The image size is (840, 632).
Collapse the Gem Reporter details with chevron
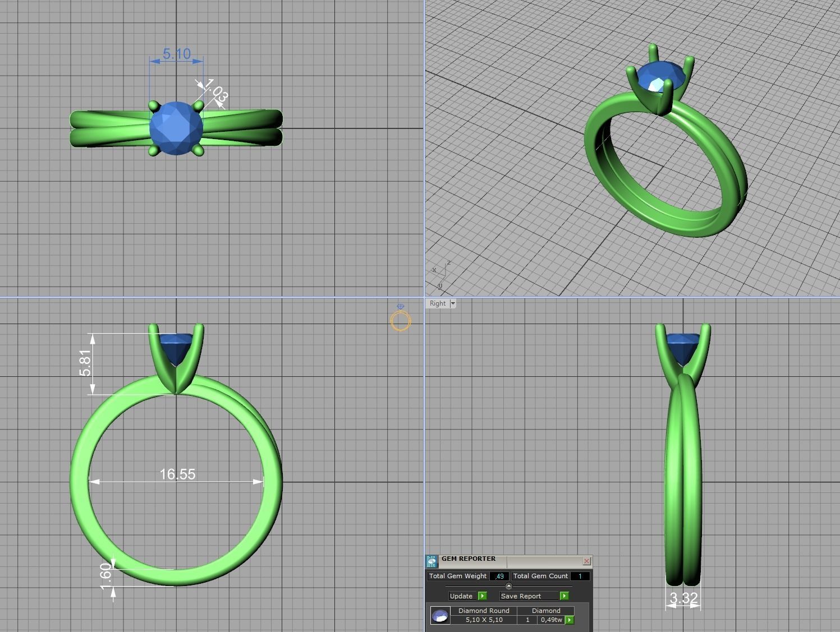click(509, 585)
